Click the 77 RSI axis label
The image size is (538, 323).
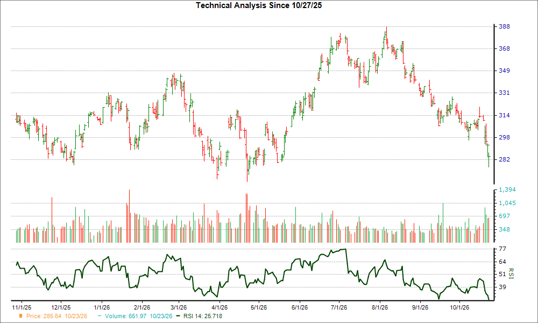click(x=502, y=249)
